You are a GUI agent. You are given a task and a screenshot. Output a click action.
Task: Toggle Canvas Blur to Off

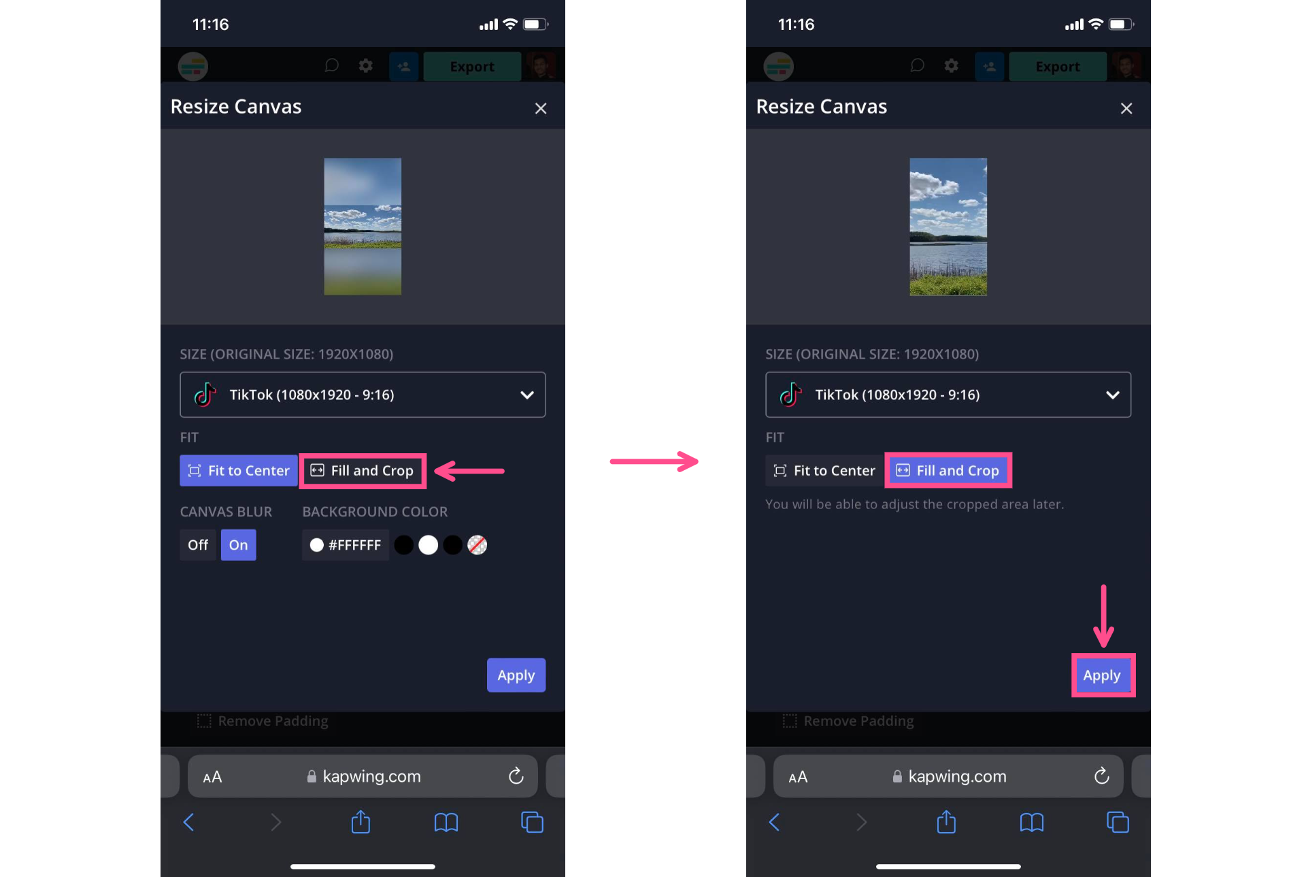198,544
